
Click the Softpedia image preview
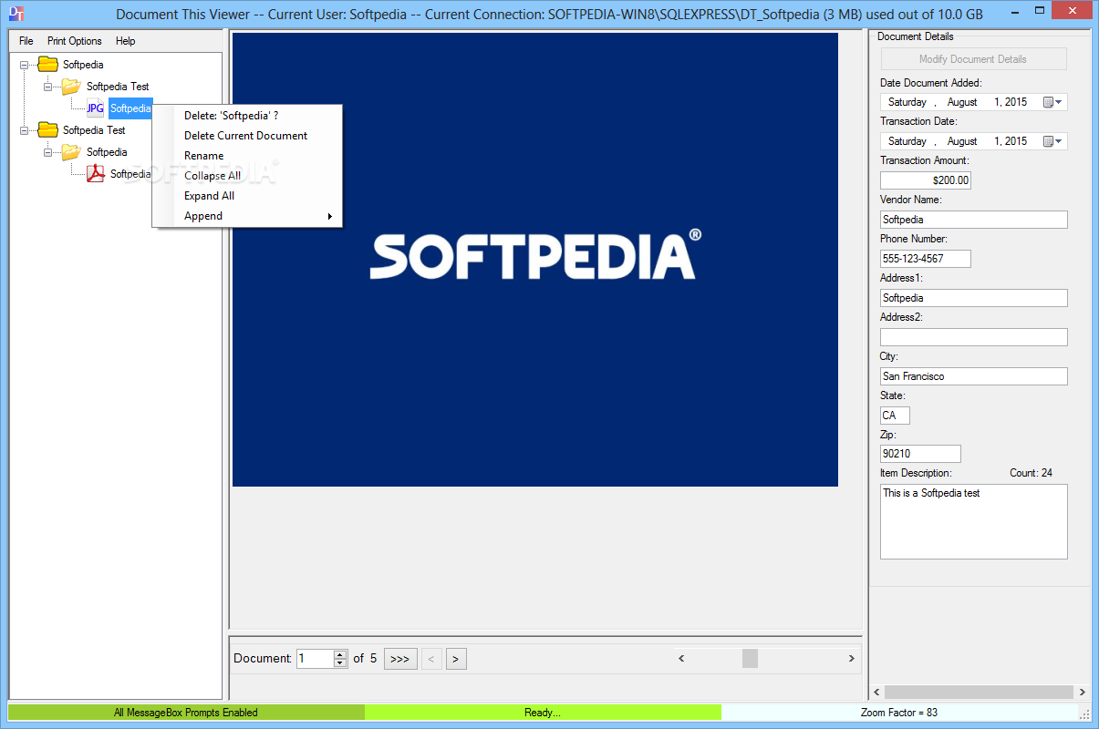tap(535, 260)
